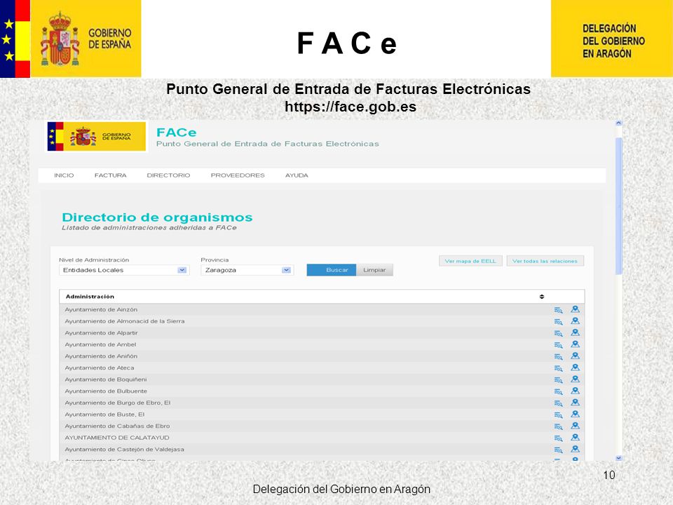Viewport: 673px width, 505px height.
Task: Select row Ayuntamiento de Ainzón
Action: pos(322,309)
